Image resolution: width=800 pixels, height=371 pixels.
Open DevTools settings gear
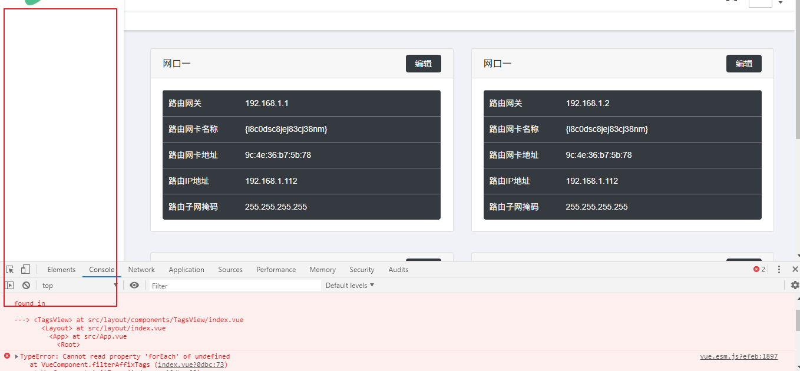click(x=795, y=285)
